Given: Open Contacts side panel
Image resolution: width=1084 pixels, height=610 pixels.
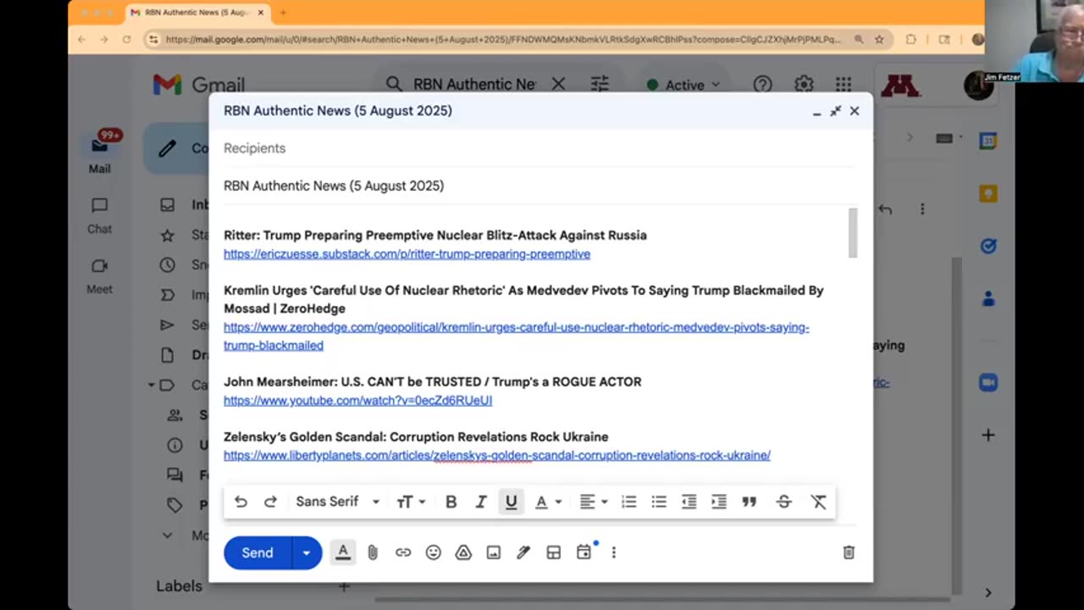Looking at the screenshot, I should point(987,299).
